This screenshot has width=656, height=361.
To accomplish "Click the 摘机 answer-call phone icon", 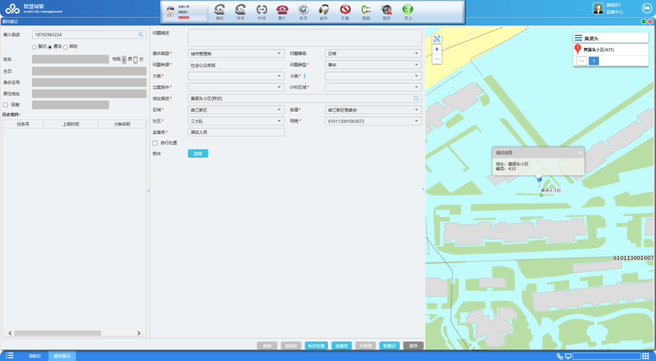I will click(x=220, y=10).
